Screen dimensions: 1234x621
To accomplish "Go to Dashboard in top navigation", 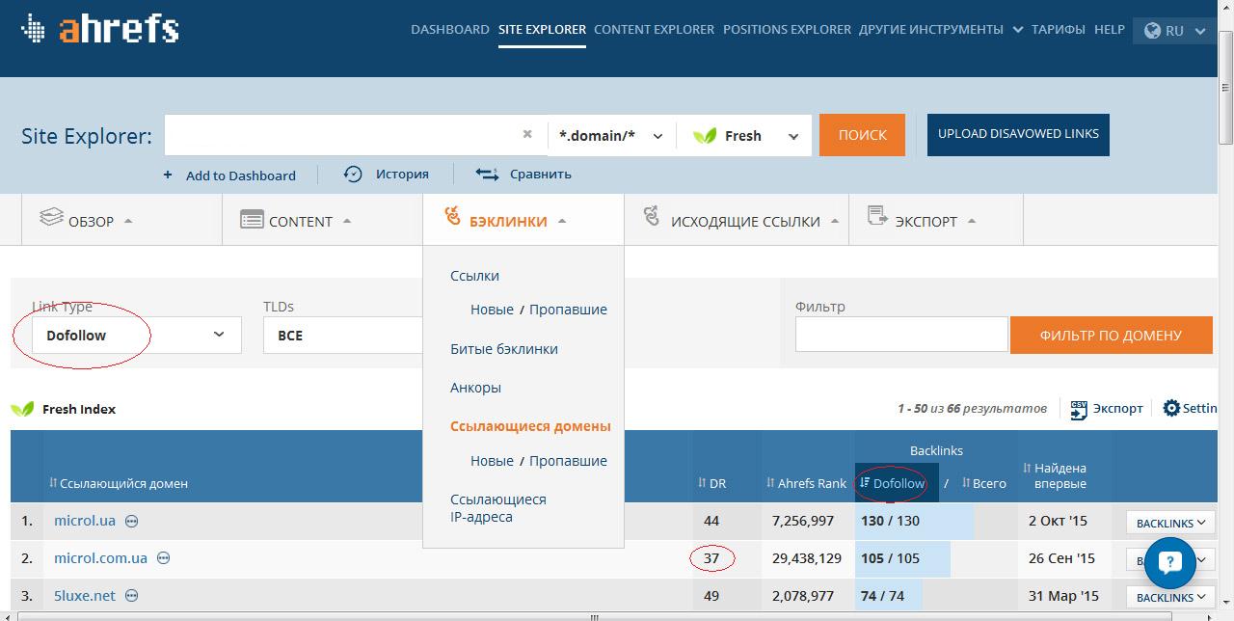I will click(x=450, y=29).
